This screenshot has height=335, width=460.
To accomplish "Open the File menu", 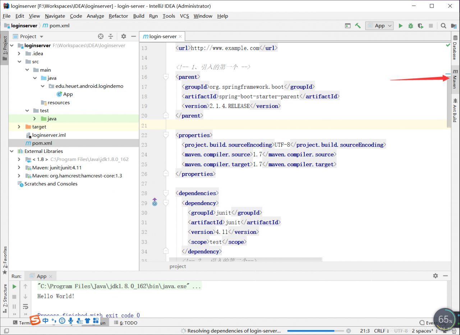I will point(6,16).
